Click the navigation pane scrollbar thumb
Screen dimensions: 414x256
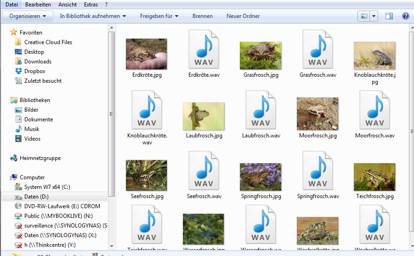(x=111, y=114)
